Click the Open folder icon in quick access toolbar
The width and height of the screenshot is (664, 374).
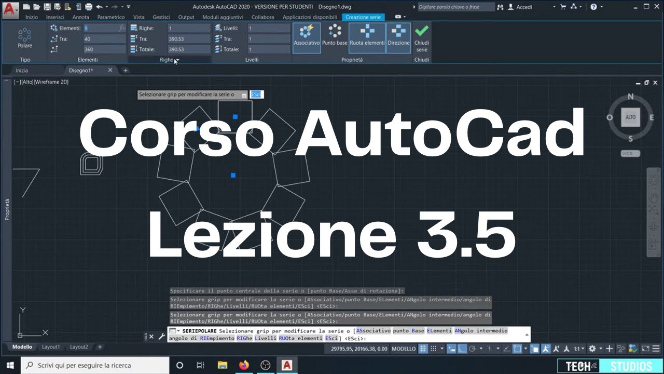tap(36, 7)
